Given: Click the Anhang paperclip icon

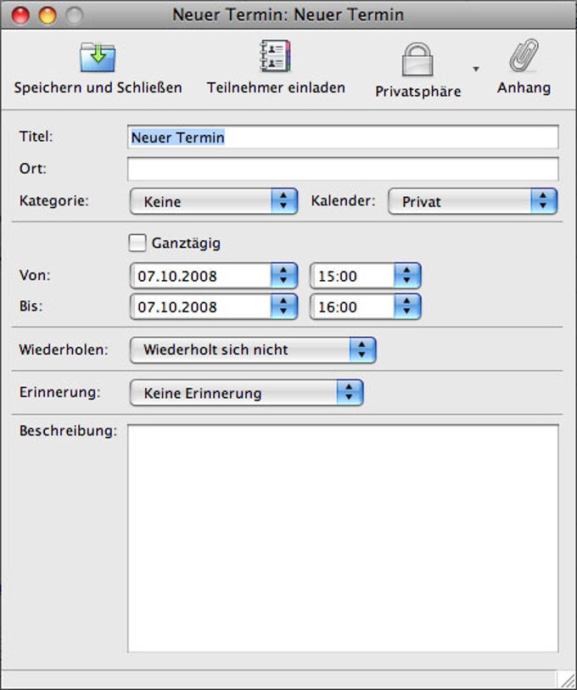Looking at the screenshot, I should (x=524, y=58).
